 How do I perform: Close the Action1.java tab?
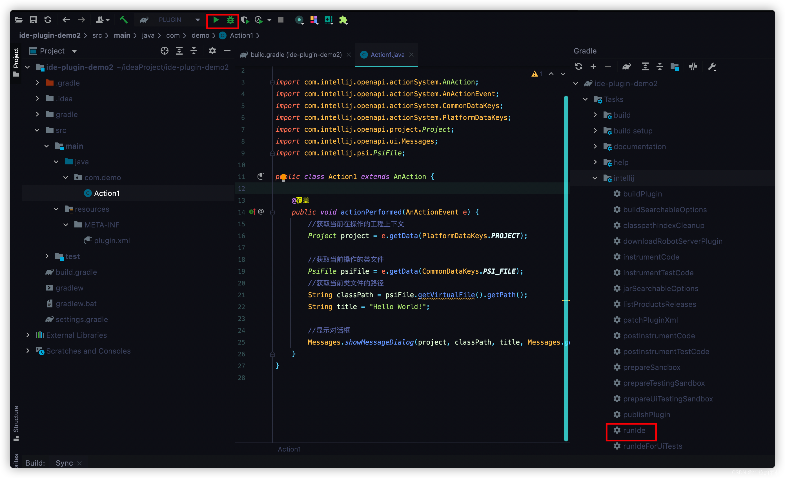[411, 55]
